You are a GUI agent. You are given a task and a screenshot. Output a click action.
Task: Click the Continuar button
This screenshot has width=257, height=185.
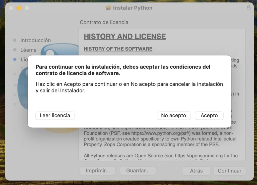coord(230,171)
